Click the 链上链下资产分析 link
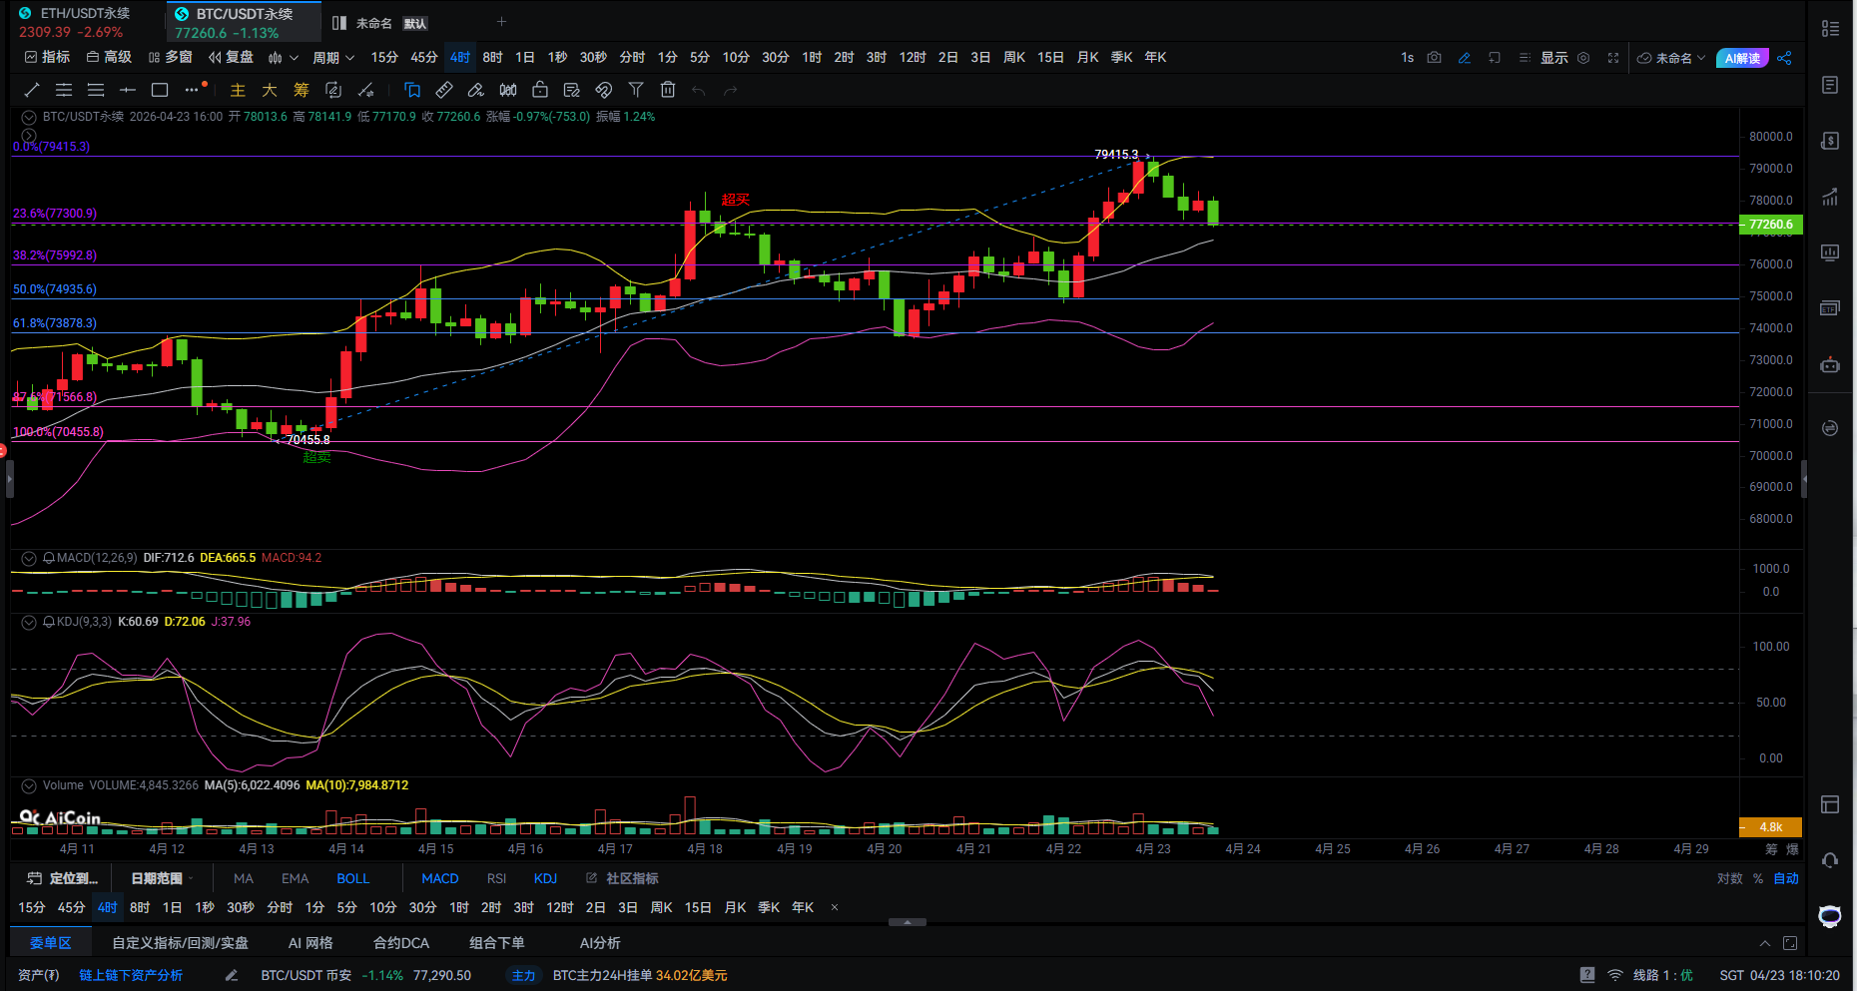This screenshot has width=1857, height=991. [131, 975]
